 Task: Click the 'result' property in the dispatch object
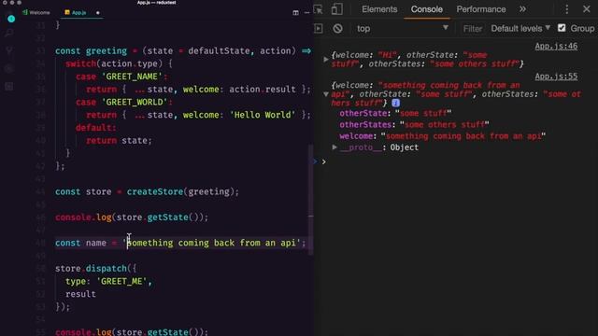(x=80, y=294)
